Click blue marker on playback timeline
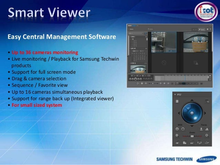The width and height of the screenshot is (220, 165). pyautogui.click(x=185, y=78)
